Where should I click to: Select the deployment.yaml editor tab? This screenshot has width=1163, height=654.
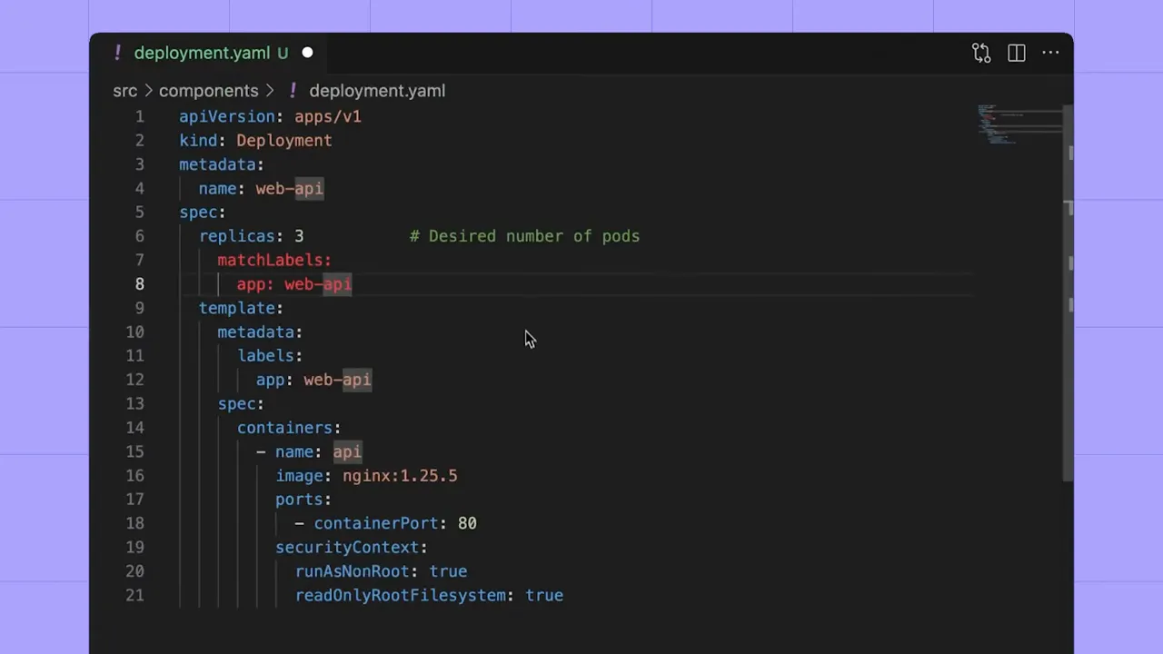click(x=202, y=53)
